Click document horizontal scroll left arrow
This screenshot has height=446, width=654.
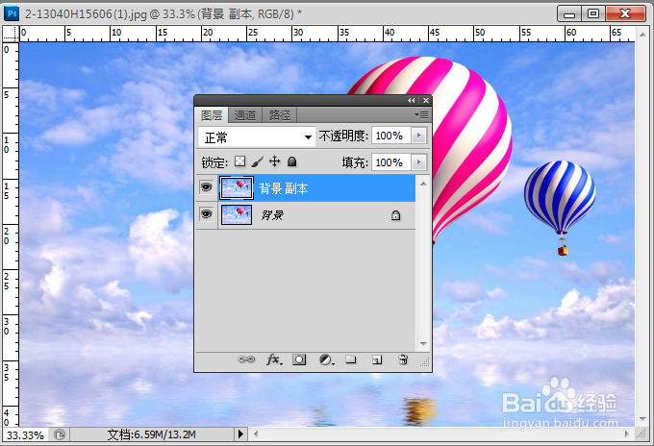pyautogui.click(x=256, y=434)
